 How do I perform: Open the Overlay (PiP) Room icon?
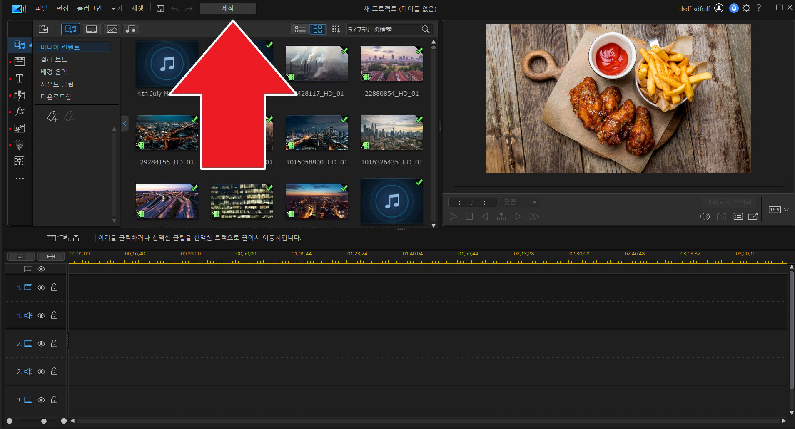tap(20, 128)
